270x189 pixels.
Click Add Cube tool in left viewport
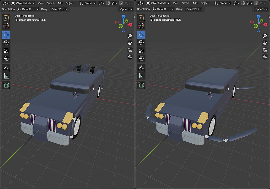coord(6,85)
